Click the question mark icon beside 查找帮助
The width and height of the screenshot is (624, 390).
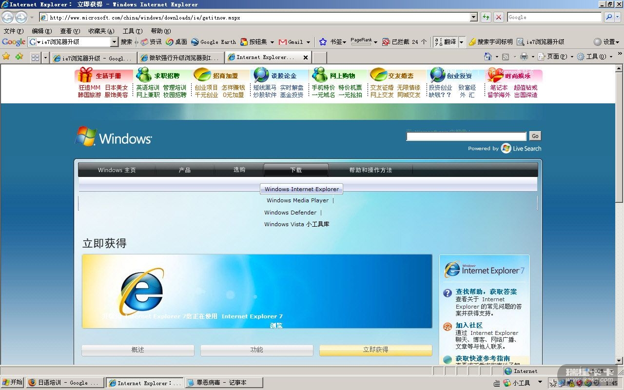coord(448,293)
